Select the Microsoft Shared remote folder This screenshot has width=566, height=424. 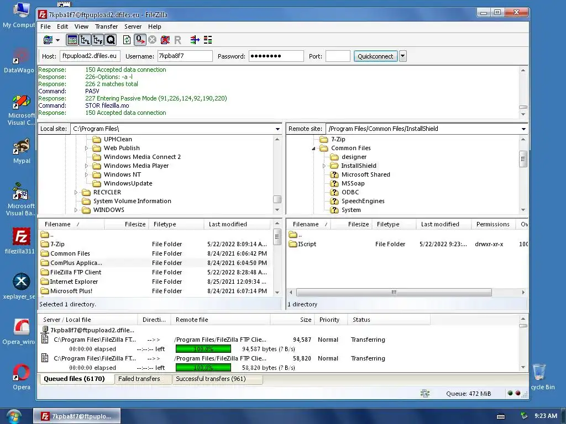pos(366,174)
